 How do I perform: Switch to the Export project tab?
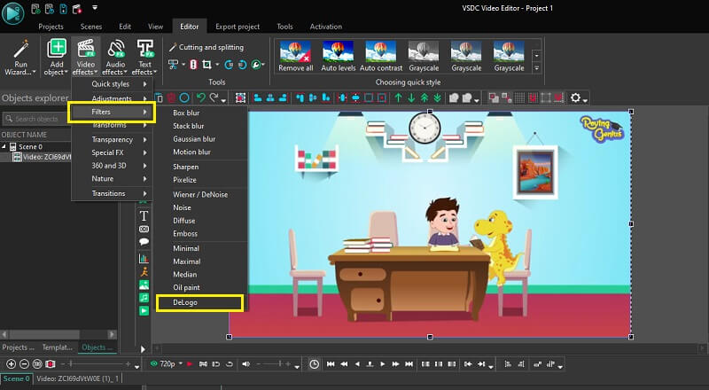pos(238,27)
